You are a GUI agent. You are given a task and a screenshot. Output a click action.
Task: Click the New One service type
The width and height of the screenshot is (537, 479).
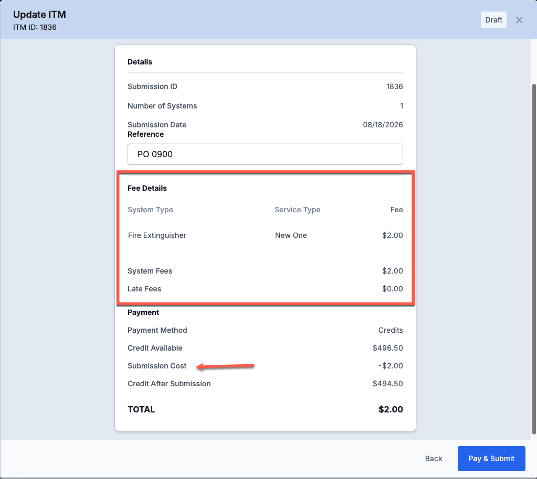tap(291, 235)
